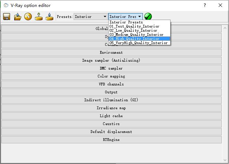Click the Load options folder icon

pyautogui.click(x=18, y=17)
